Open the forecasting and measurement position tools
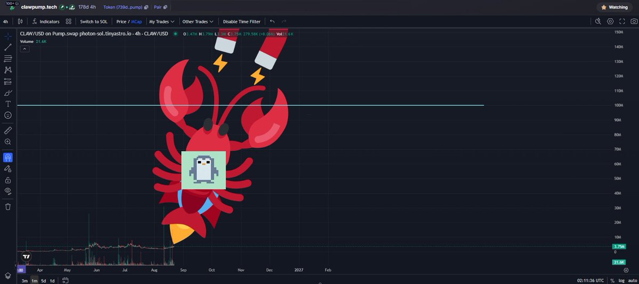The height and width of the screenshot is (284, 639). pos(8,81)
